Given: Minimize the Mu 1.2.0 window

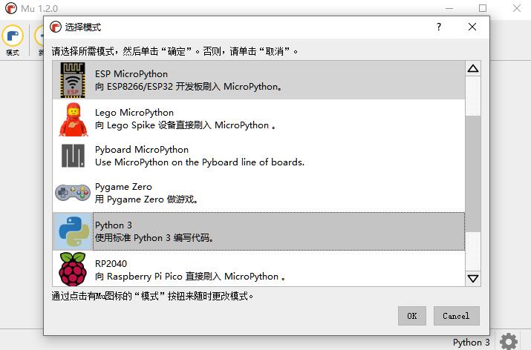Looking at the screenshot, I should [449, 8].
